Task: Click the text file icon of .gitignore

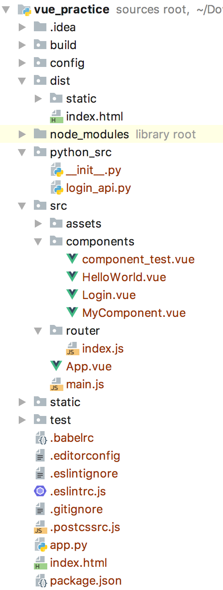Action: pos(41,509)
